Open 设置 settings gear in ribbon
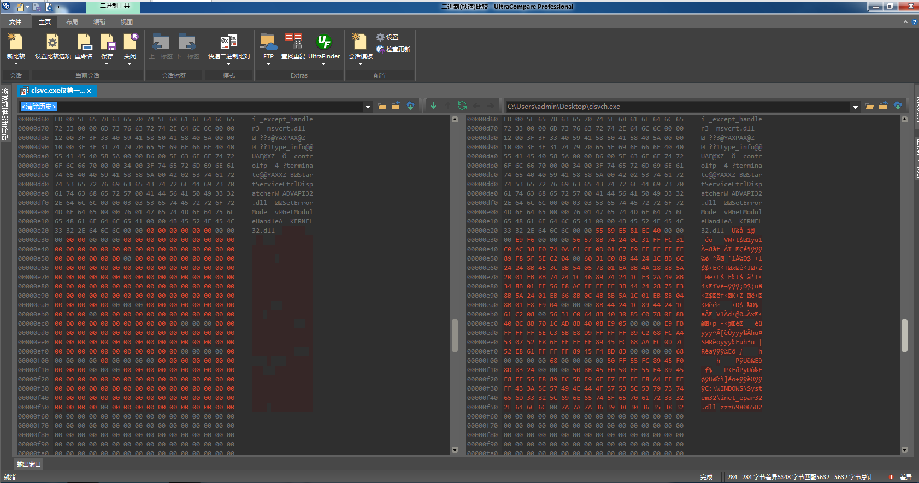919x483 pixels. [387, 37]
